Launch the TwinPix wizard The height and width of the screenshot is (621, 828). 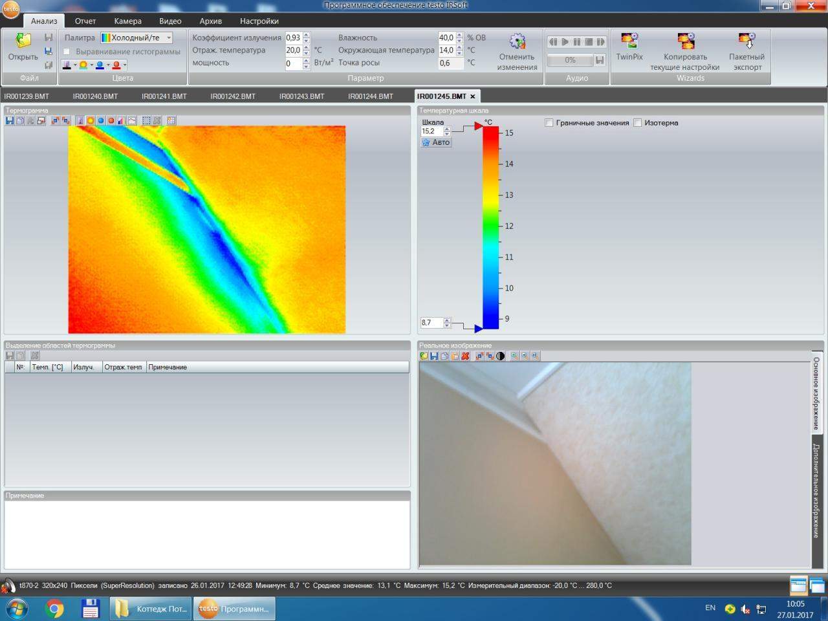click(x=629, y=41)
